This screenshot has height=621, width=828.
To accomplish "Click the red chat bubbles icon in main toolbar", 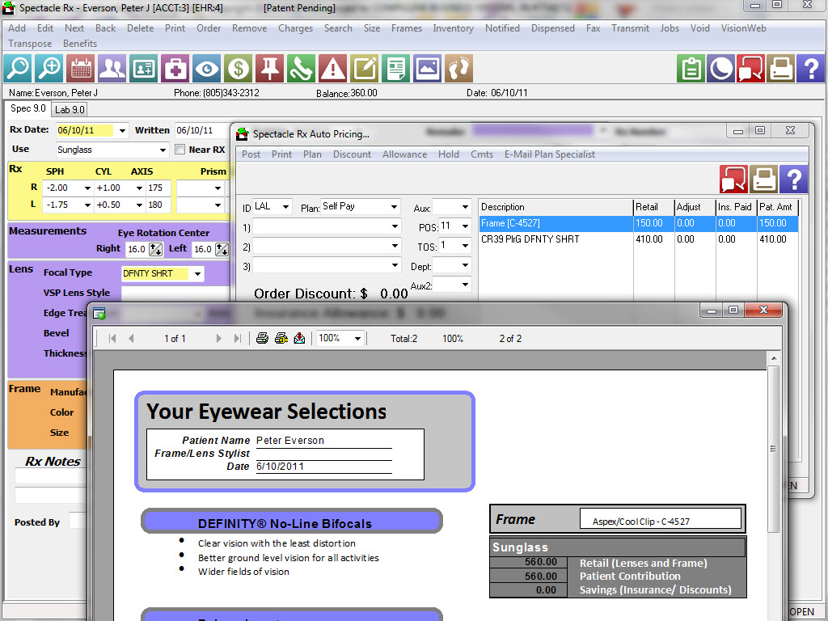I will tap(751, 68).
